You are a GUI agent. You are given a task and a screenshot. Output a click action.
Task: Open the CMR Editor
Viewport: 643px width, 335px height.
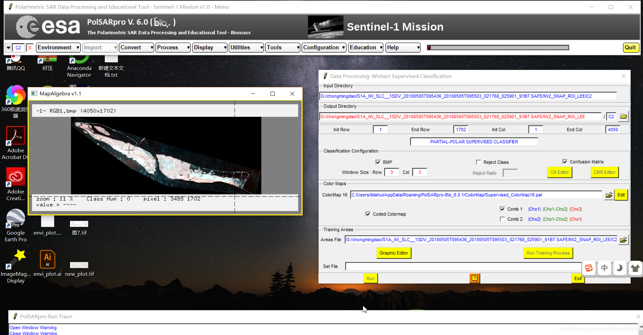604,172
